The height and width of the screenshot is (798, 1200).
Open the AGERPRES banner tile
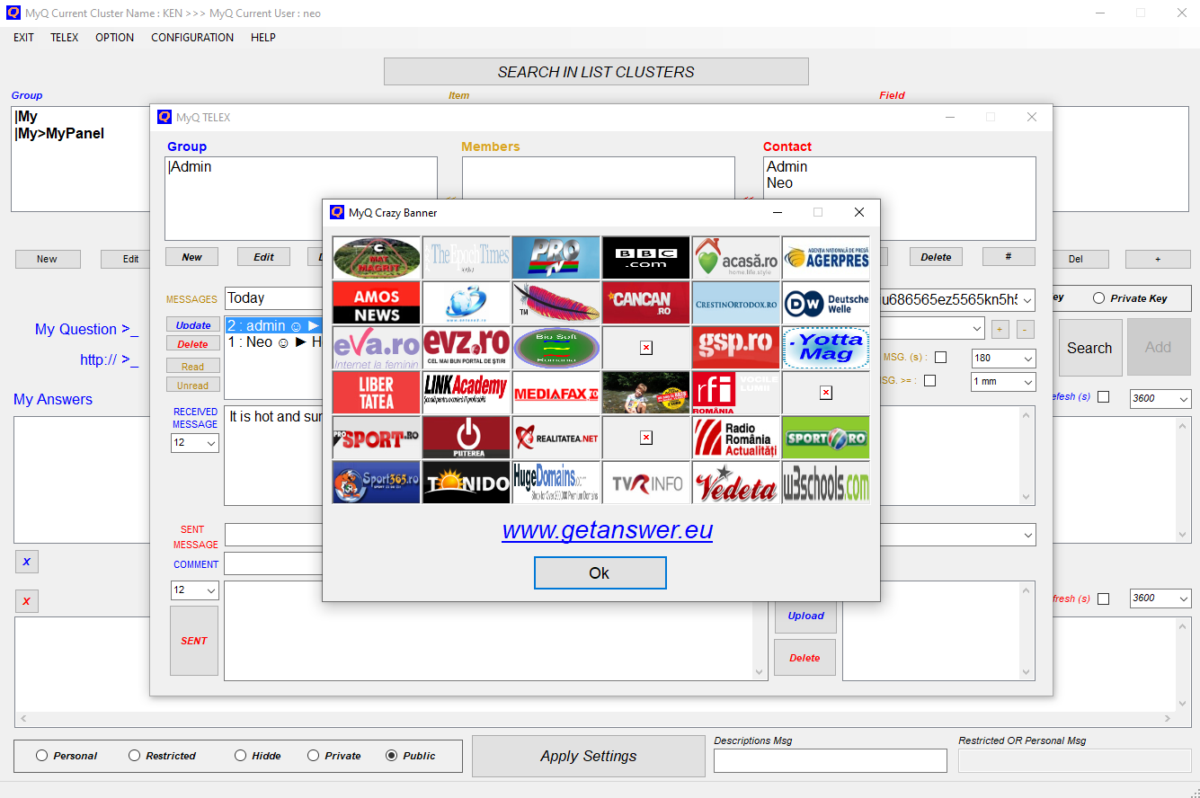click(826, 258)
